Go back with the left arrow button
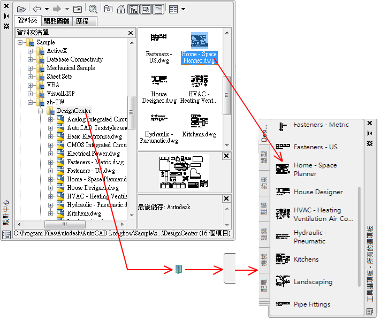380x321 pixels. [36, 9]
